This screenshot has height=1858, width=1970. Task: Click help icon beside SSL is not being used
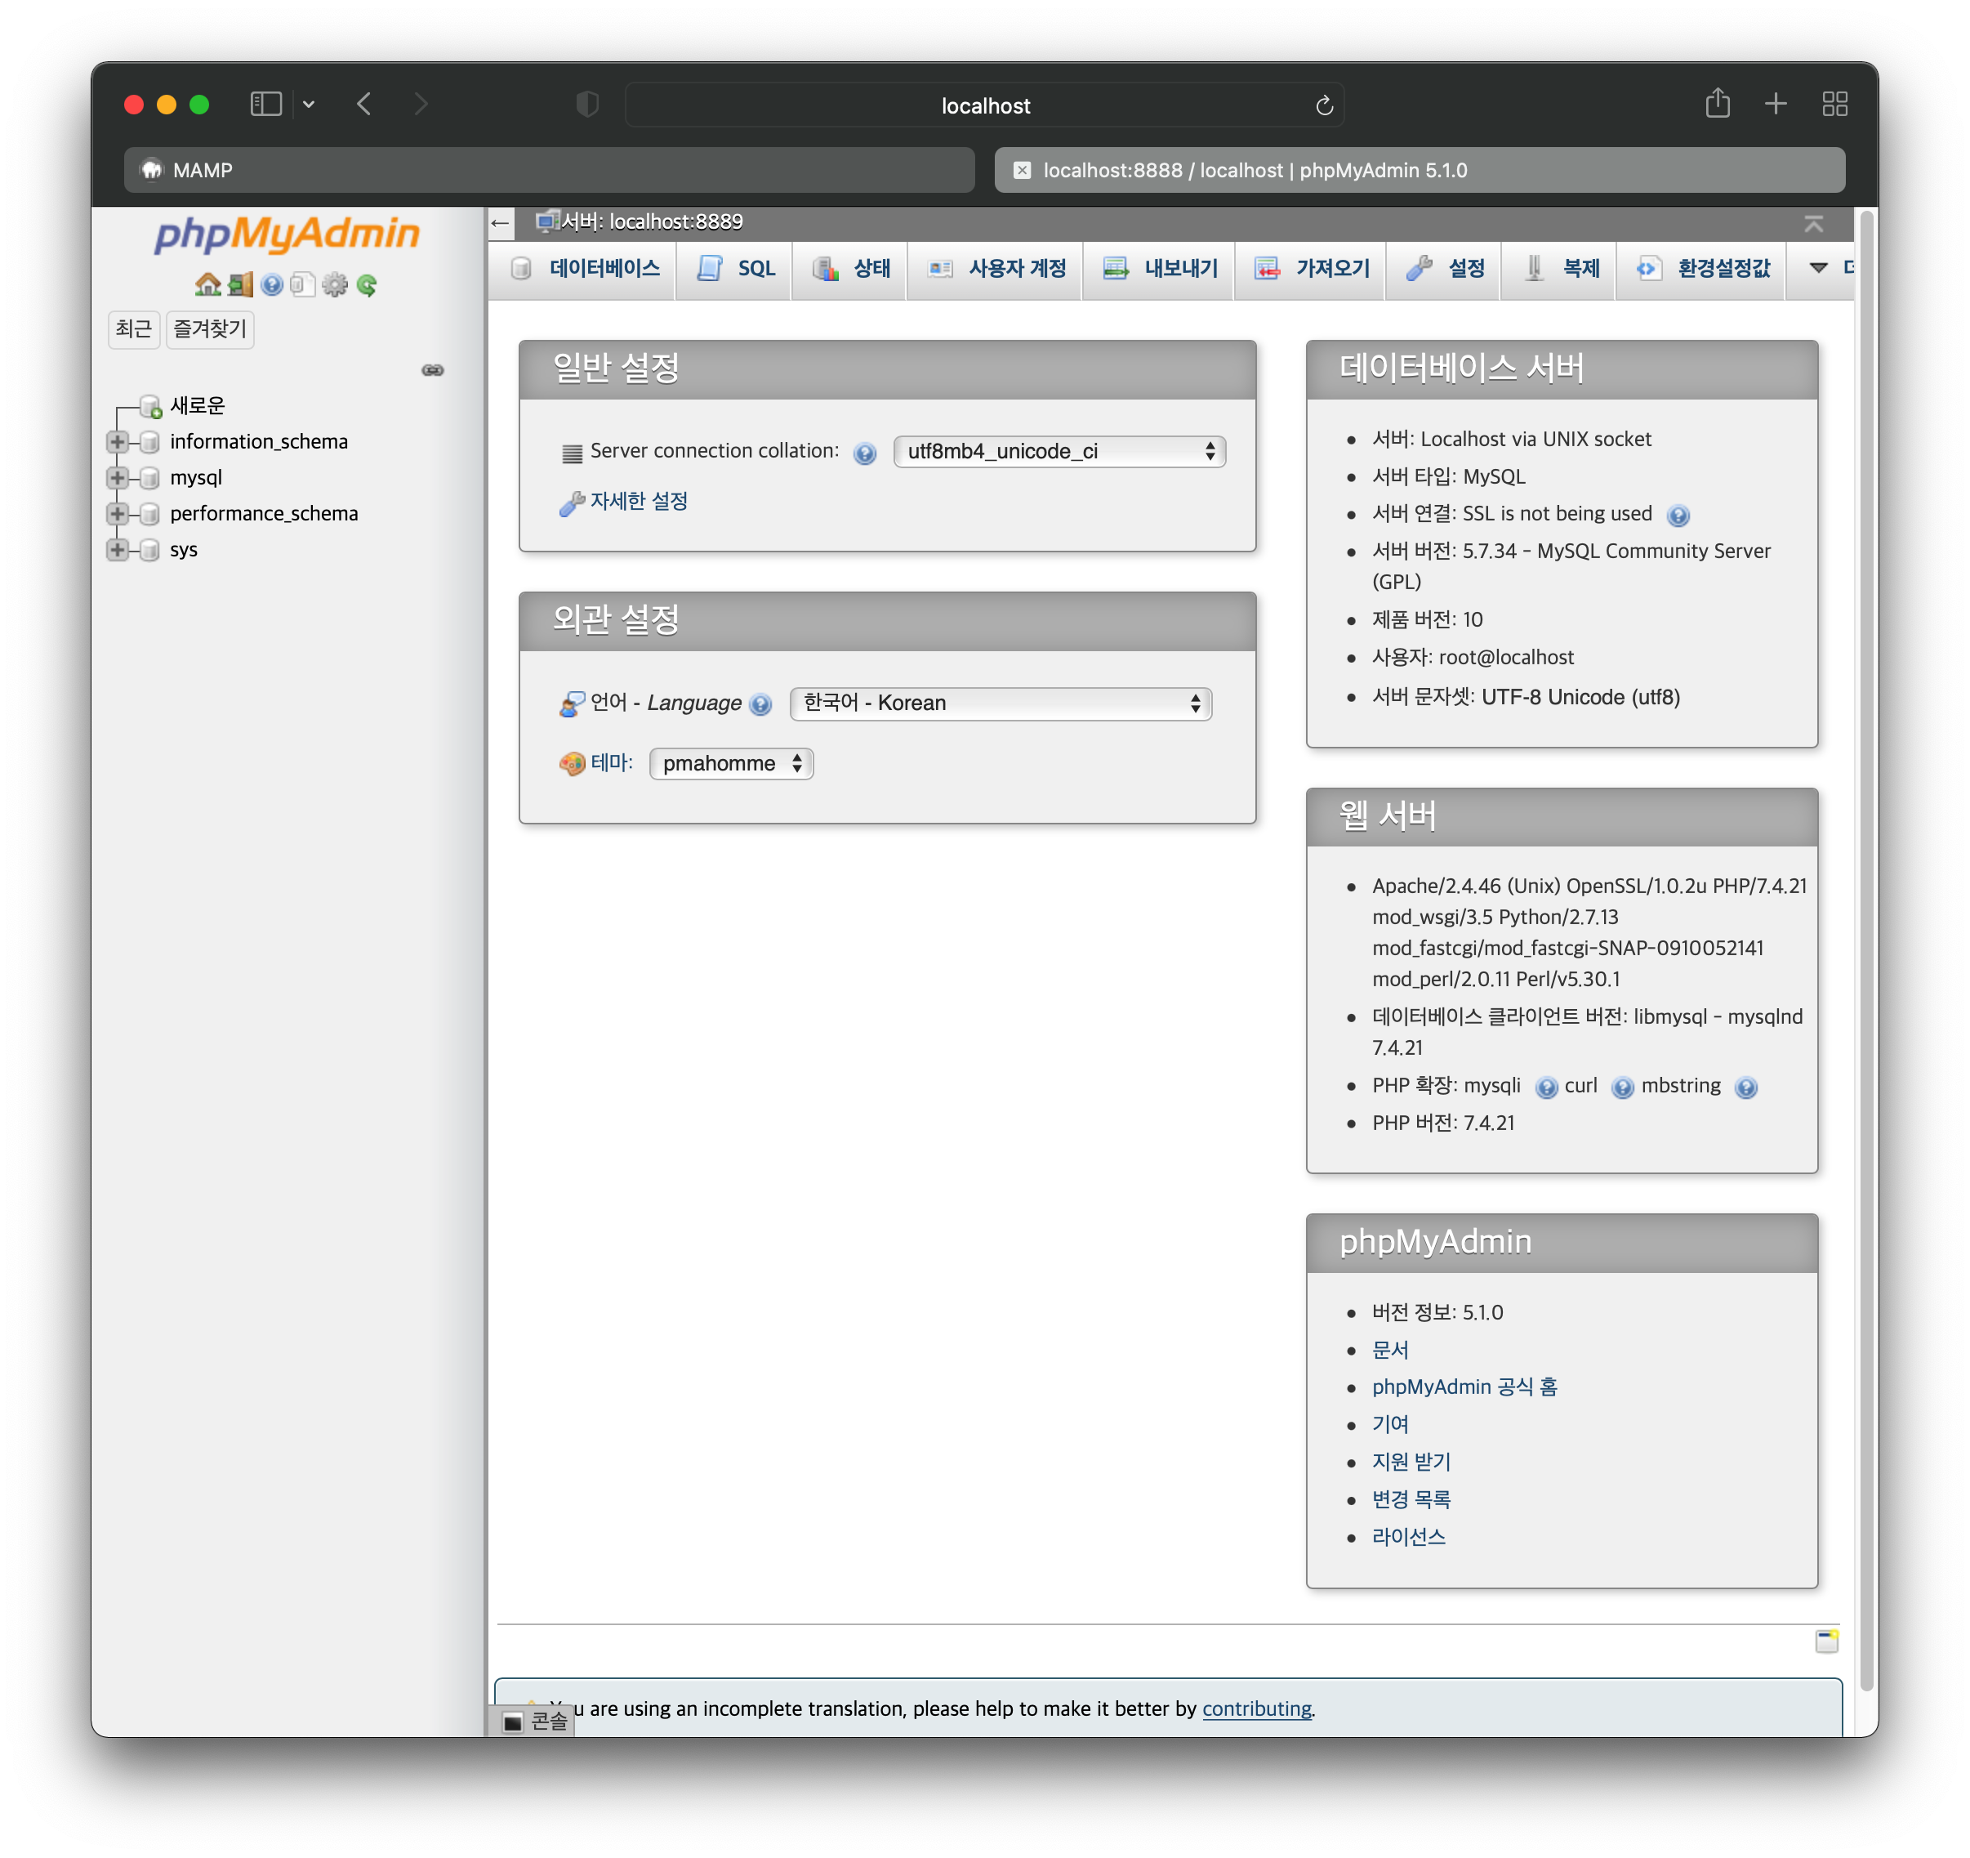[1678, 516]
